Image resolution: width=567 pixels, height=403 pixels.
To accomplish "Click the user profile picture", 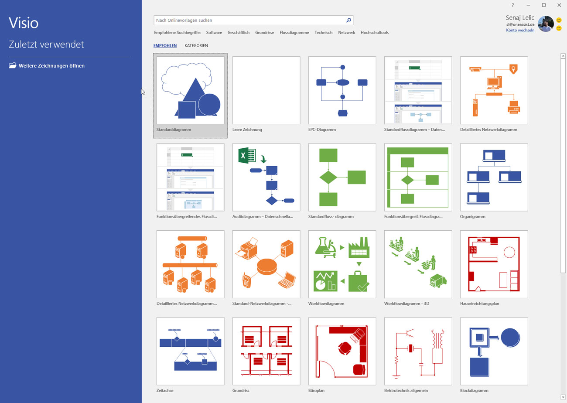I will pyautogui.click(x=546, y=24).
